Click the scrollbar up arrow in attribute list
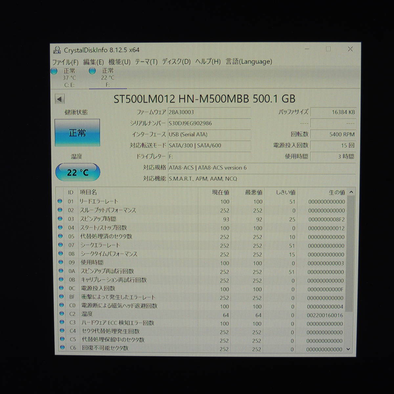This screenshot has height=394, width=394. [351, 192]
